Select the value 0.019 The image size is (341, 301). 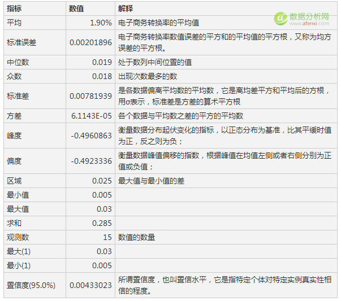tap(102, 62)
